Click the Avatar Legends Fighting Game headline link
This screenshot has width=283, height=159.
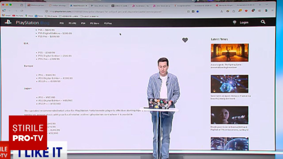[227, 66]
